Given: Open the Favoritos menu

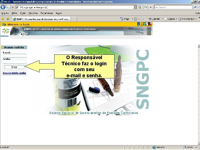Looking at the screenshot, I should point(33,13).
